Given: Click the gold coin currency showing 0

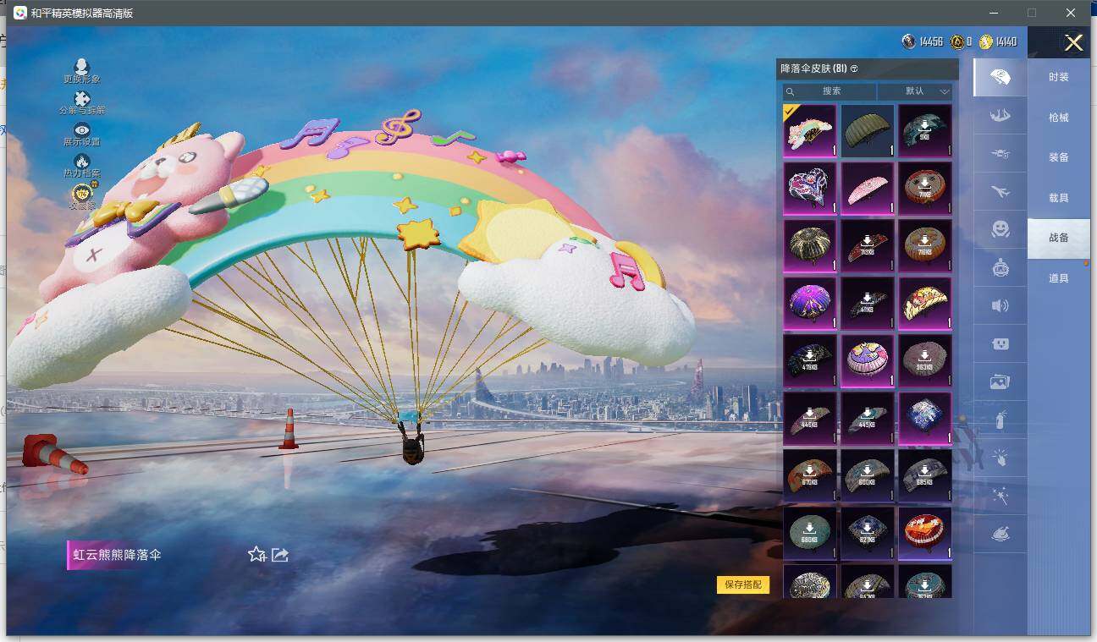Looking at the screenshot, I should click(956, 41).
